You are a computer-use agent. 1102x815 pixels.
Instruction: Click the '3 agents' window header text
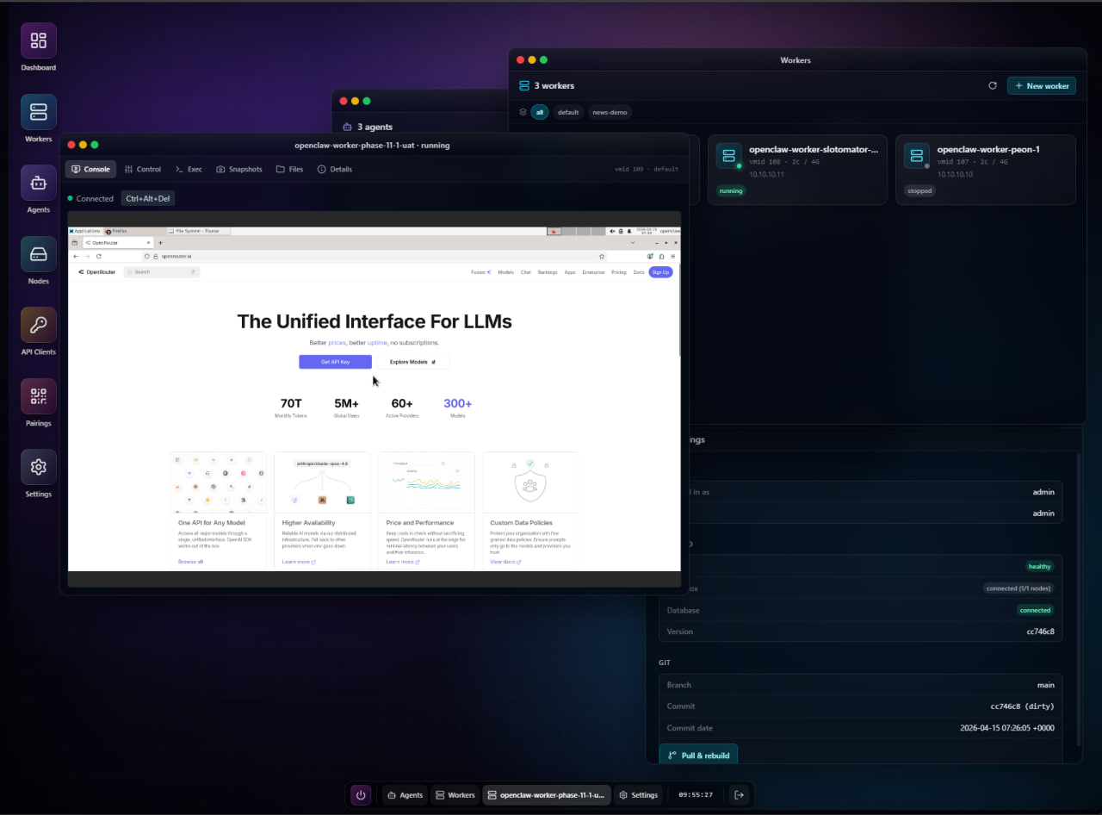tap(375, 127)
